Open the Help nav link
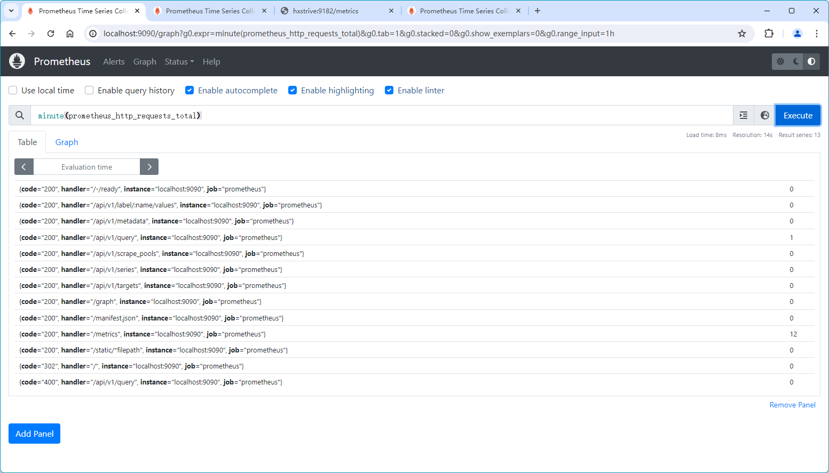The width and height of the screenshot is (829, 473). pyautogui.click(x=211, y=62)
